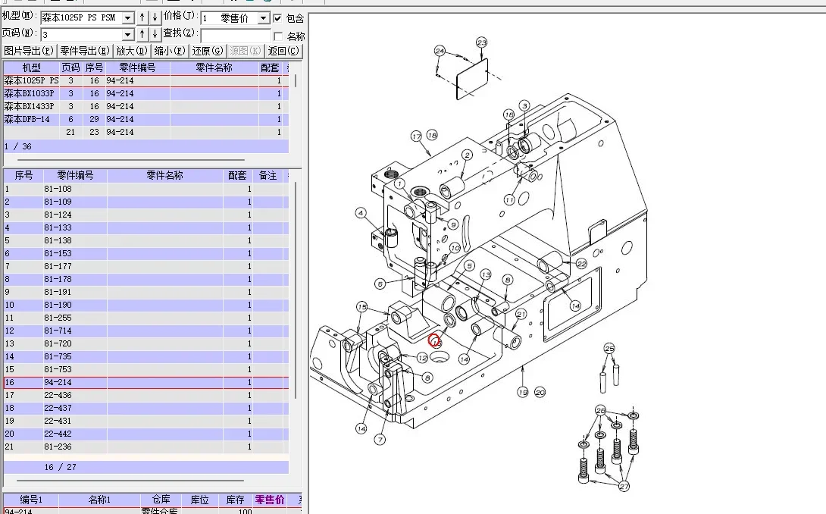Select part row 81-735
Viewport: 826px width, 514px height.
(x=146, y=356)
